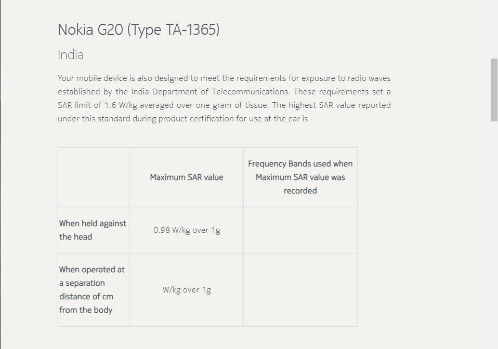This screenshot has height=349, width=498.
Task: Click the scrollbar track below the thumb
Action: 494,233
